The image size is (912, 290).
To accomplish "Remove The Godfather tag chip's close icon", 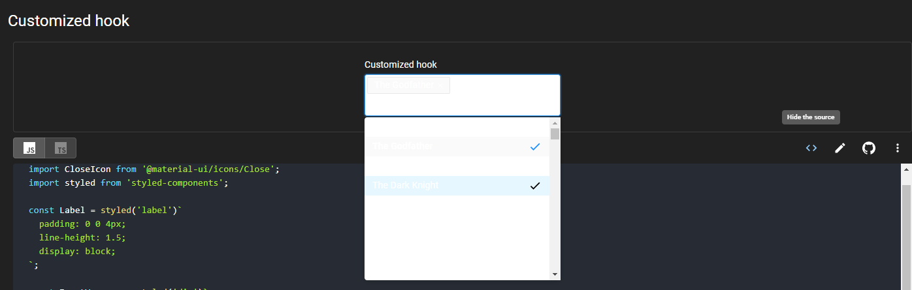I will tap(442, 85).
